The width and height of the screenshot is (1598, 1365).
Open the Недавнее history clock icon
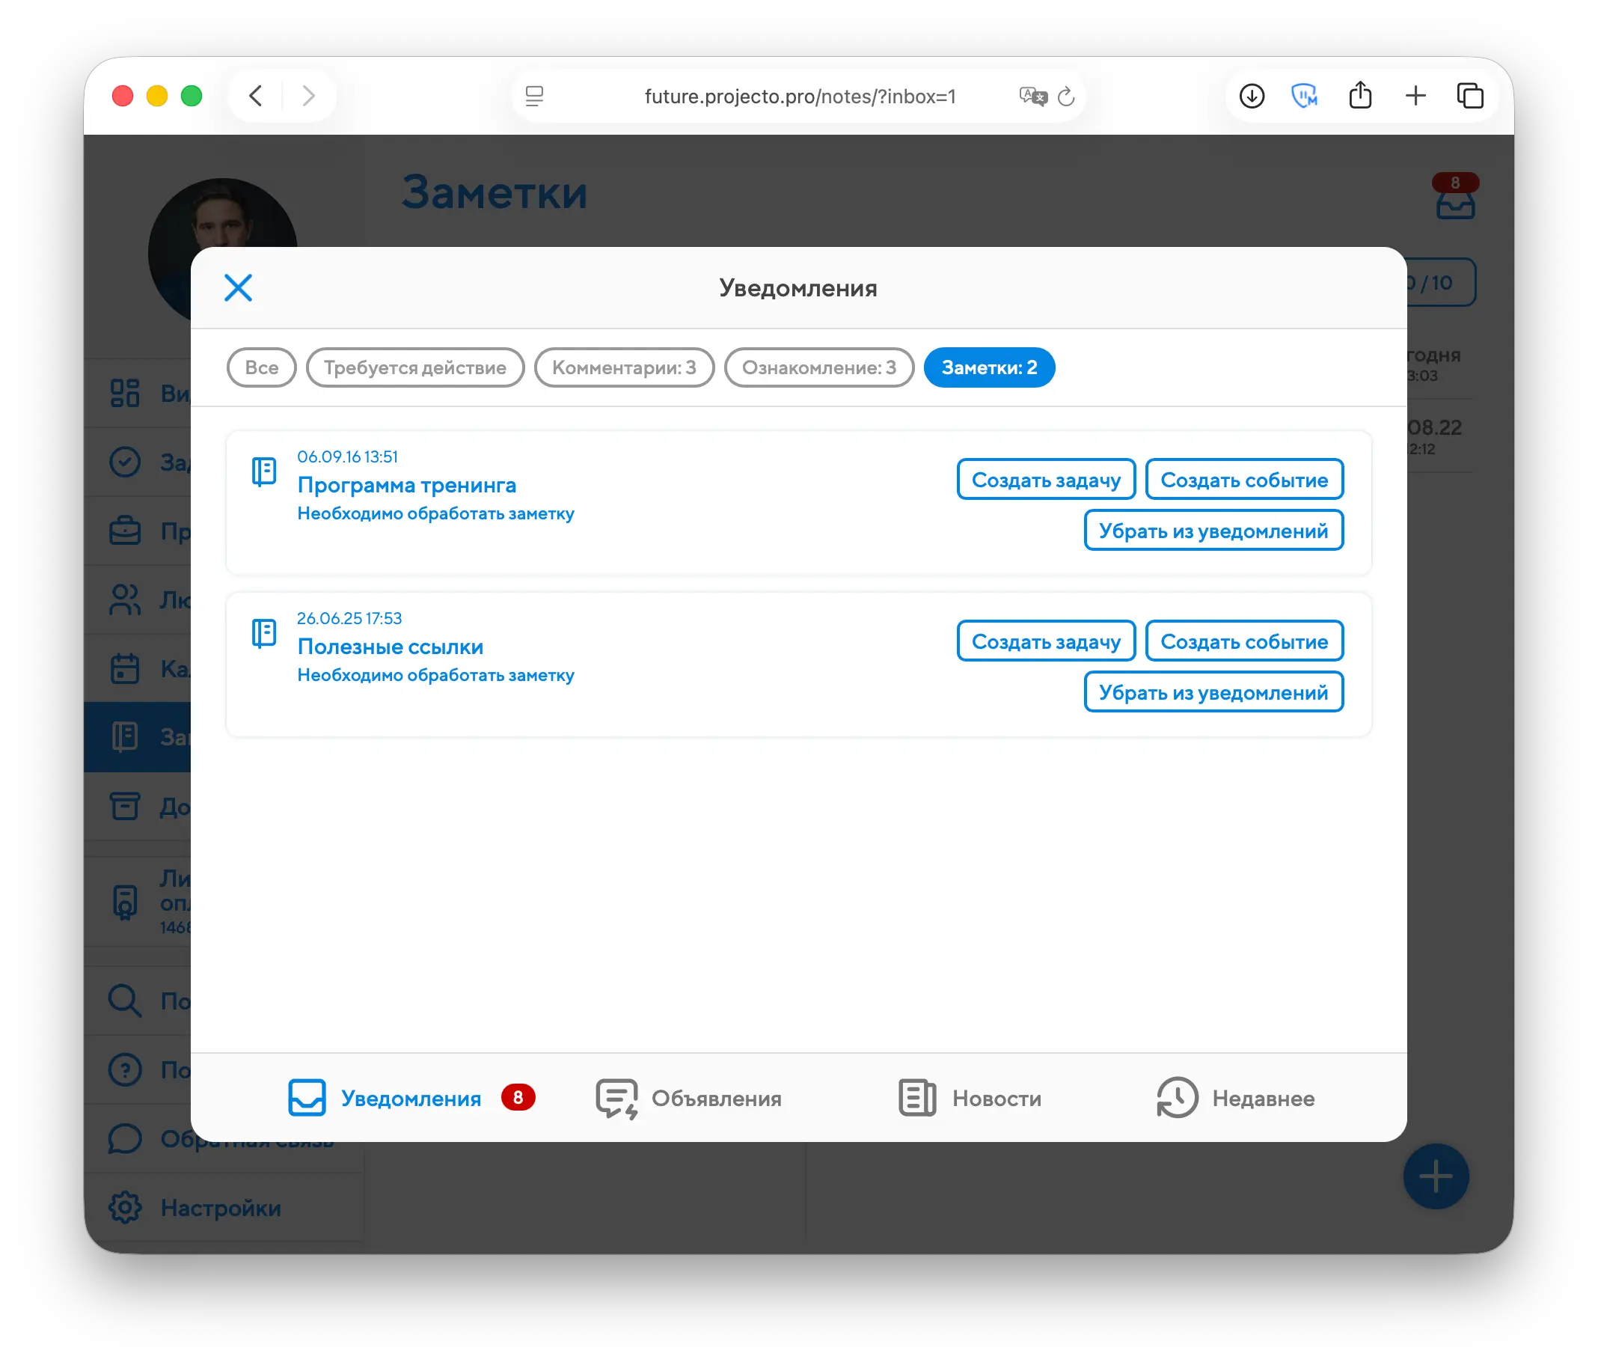[x=1177, y=1097]
